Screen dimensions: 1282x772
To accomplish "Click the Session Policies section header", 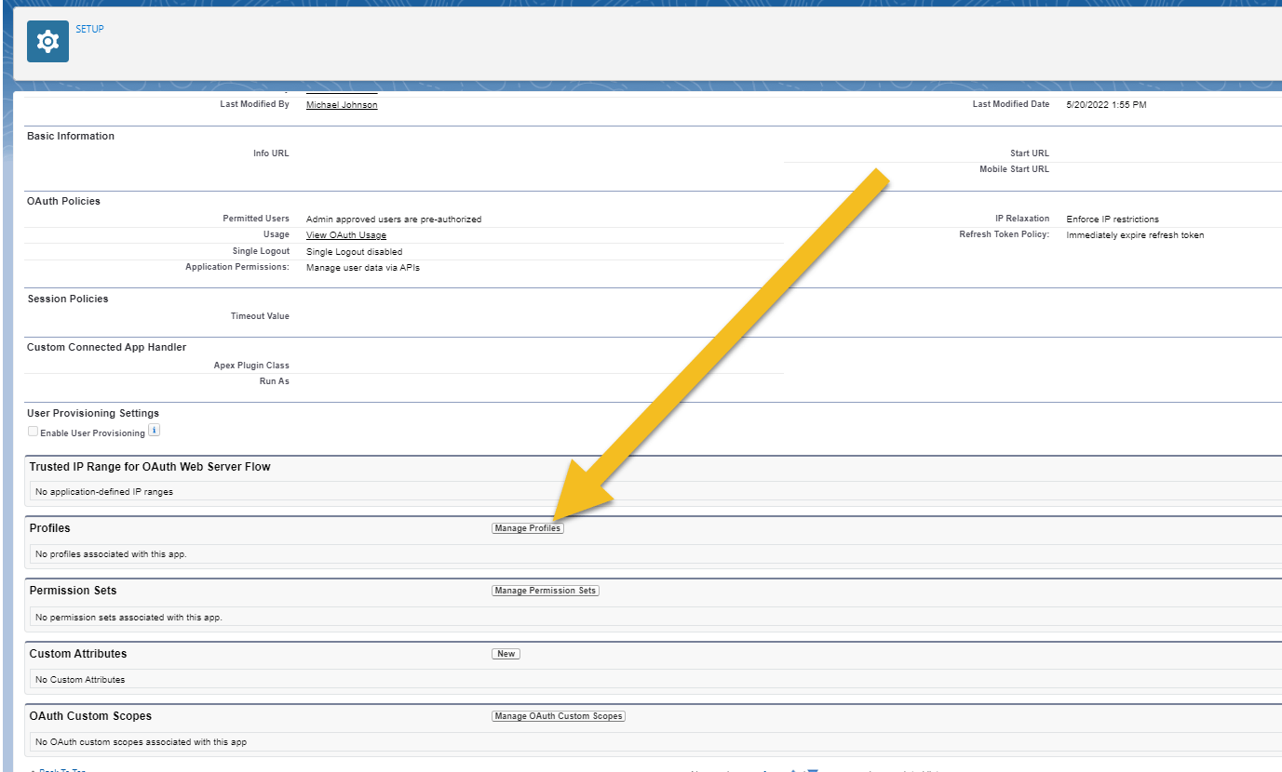I will point(68,298).
